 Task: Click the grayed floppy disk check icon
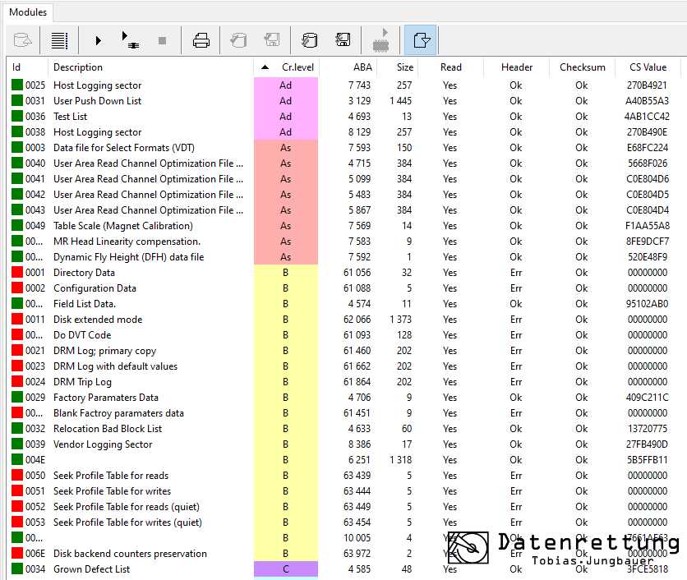point(272,40)
